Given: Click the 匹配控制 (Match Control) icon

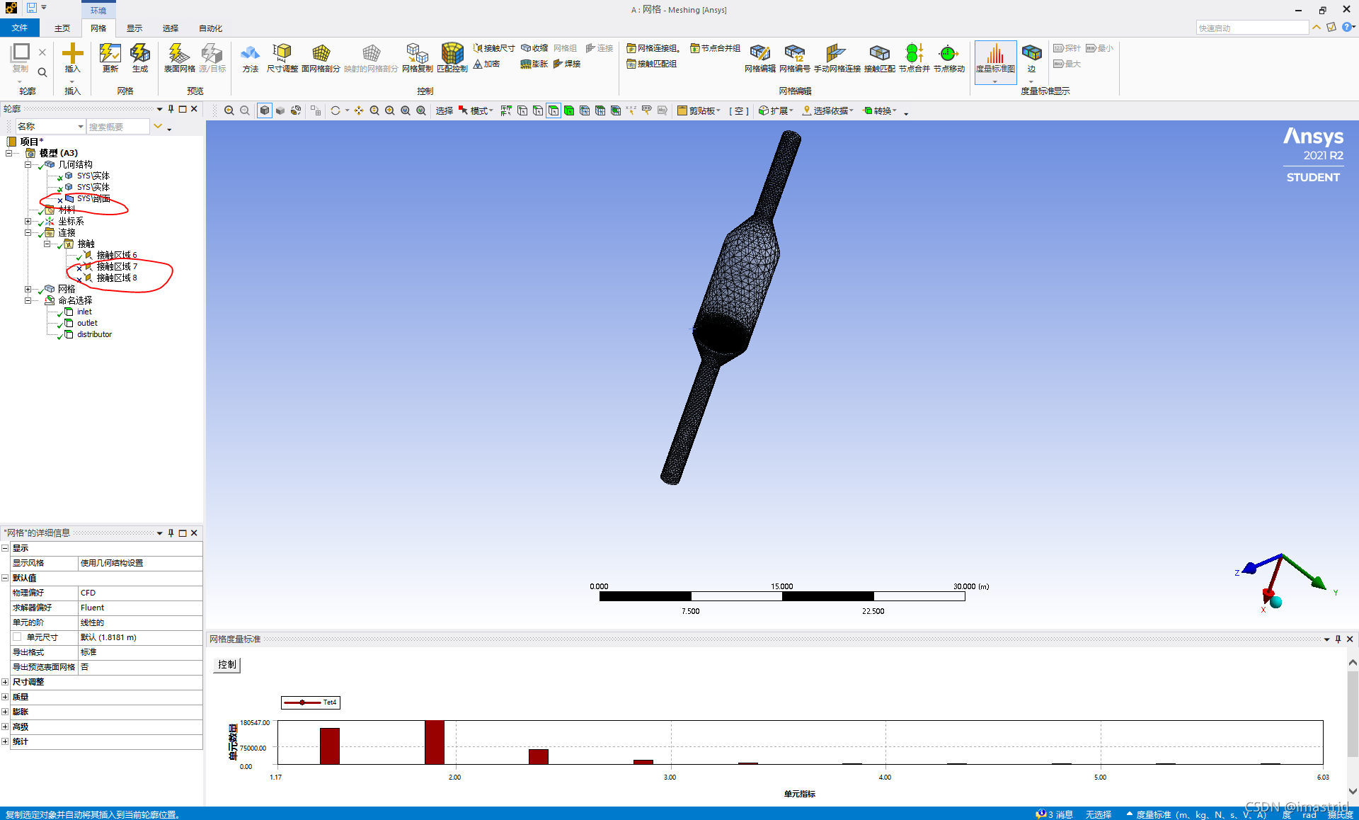Looking at the screenshot, I should 452,54.
